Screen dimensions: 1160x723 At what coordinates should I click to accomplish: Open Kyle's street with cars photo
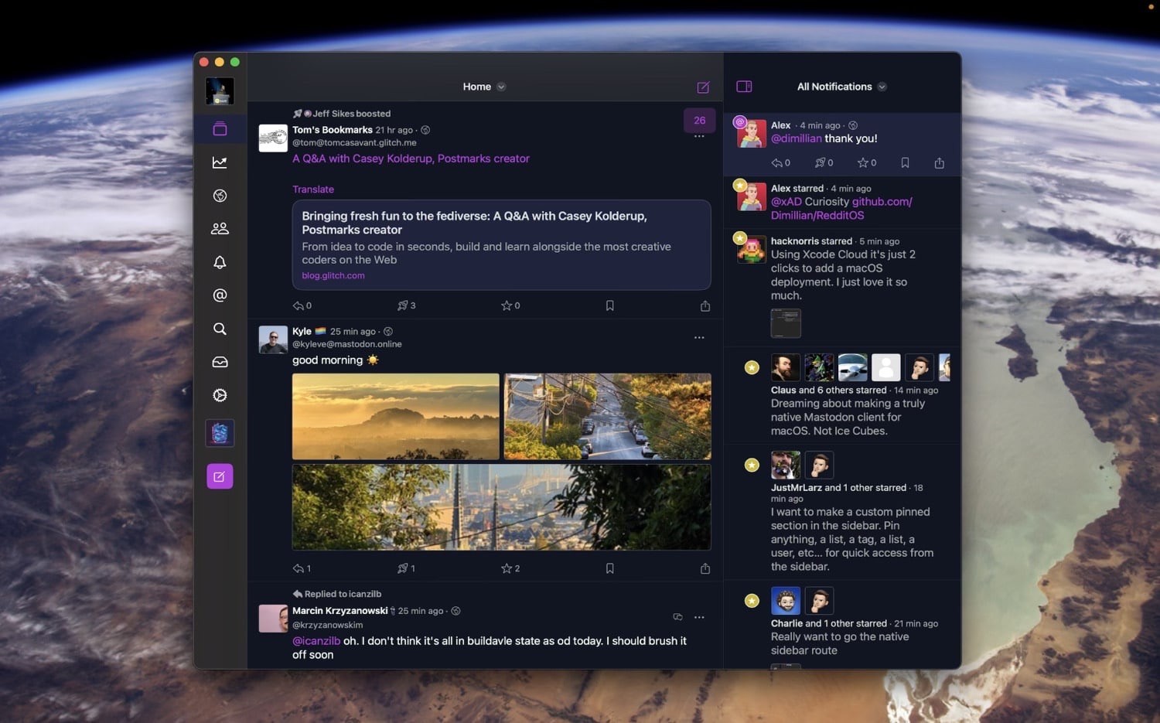tap(608, 417)
